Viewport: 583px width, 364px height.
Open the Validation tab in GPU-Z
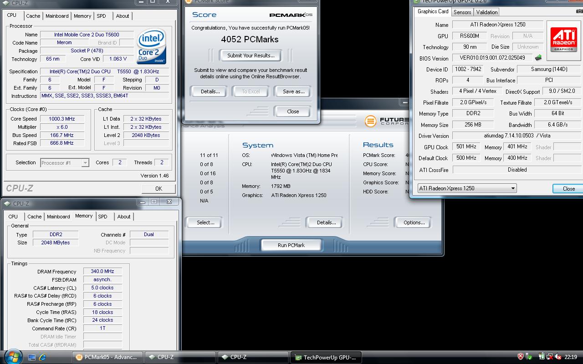[487, 12]
